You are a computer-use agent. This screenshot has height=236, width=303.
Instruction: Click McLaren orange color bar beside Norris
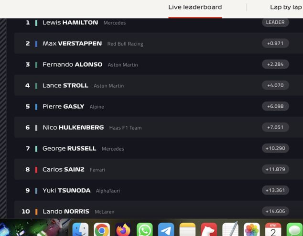(36, 212)
